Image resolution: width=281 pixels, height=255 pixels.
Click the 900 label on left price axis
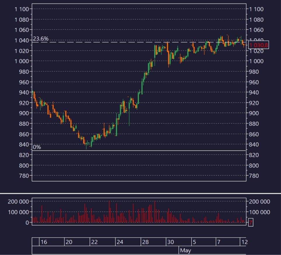(24, 113)
